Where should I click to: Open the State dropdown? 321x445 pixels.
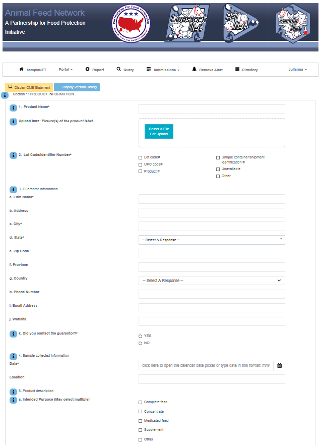(x=212, y=240)
